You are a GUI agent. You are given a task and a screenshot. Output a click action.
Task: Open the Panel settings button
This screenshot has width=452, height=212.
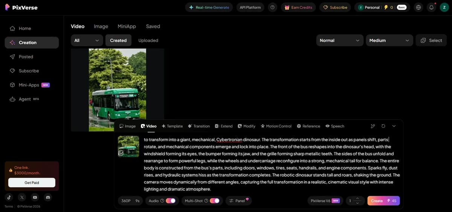pyautogui.click(x=239, y=201)
